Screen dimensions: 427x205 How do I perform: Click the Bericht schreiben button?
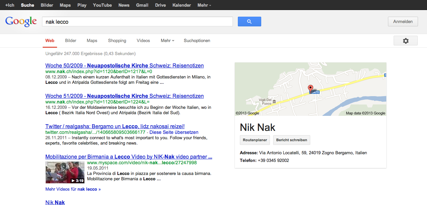(292, 140)
